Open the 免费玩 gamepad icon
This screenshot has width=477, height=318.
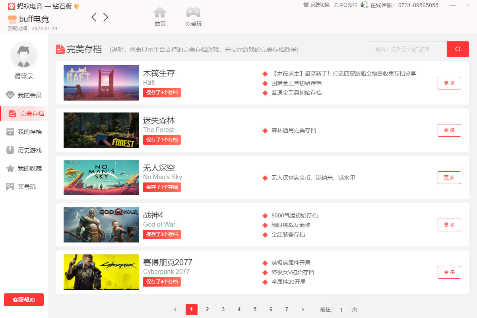194,13
